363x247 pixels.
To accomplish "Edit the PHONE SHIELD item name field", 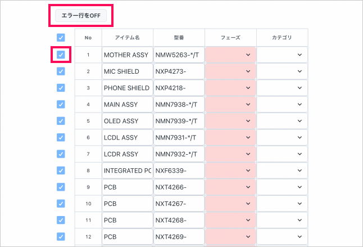I will click(x=126, y=88).
